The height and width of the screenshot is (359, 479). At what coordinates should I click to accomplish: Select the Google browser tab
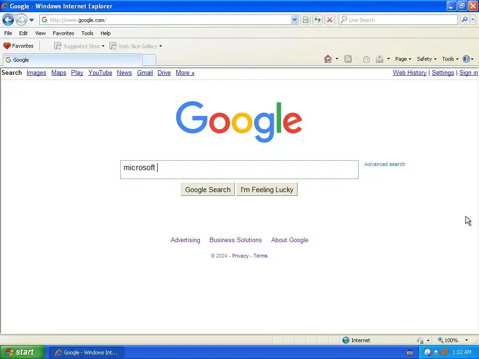click(73, 60)
